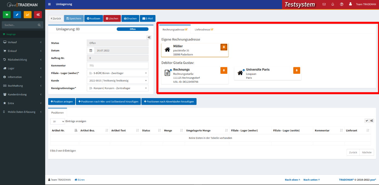
Task: Expand the Verkauf sidebar menu
Action: click(22, 42)
